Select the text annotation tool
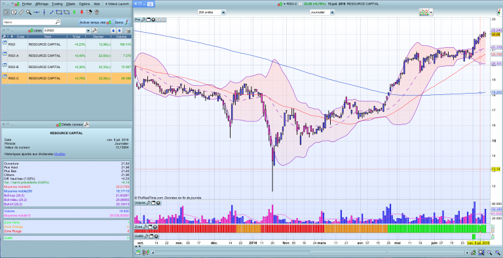Viewport: 503px width, 258px height. pos(14,12)
